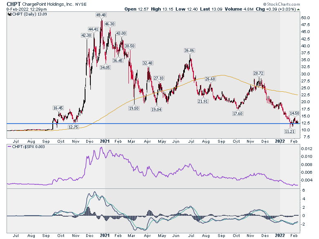Screen dimensions: 319x239
Task: Click the CHPT:$SPX 0.003 indicator legend
Action: tap(28, 147)
